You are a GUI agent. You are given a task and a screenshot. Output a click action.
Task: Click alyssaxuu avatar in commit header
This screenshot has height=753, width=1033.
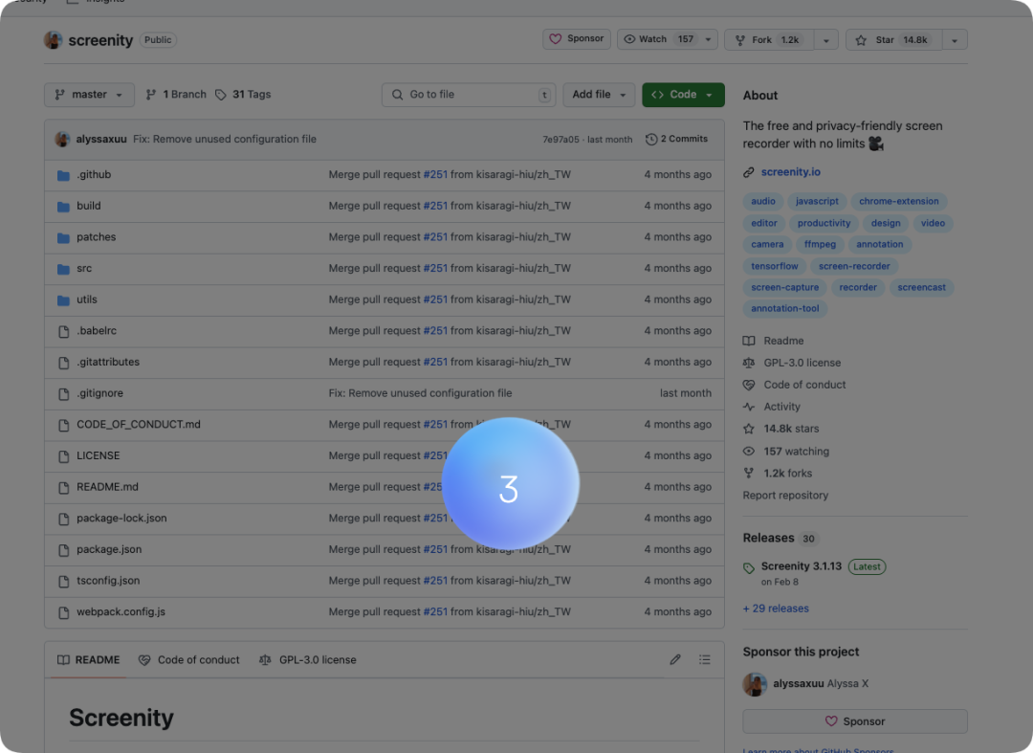pyautogui.click(x=62, y=139)
